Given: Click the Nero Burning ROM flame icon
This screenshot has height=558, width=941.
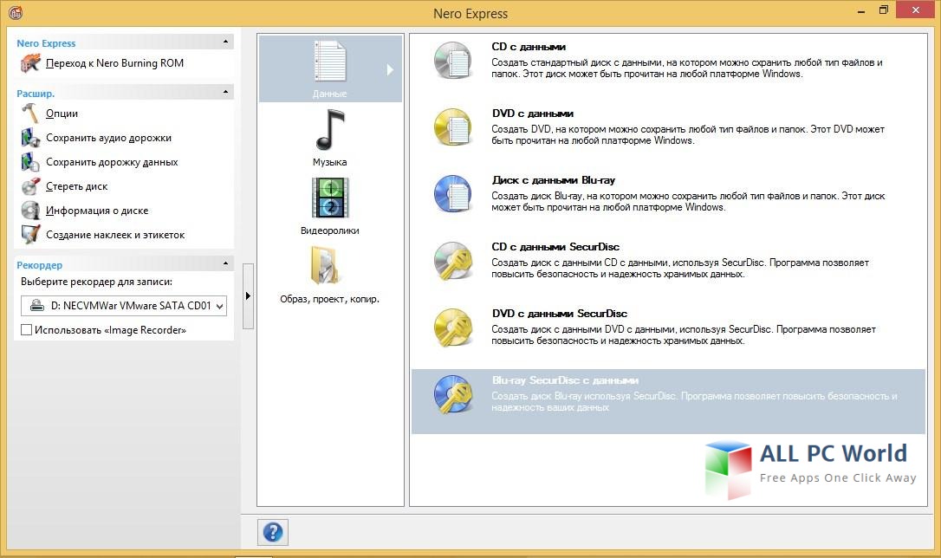Looking at the screenshot, I should point(30,63).
